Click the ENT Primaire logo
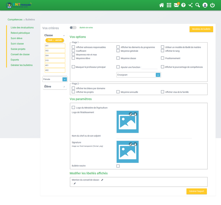221x205 pixels. [19, 5]
